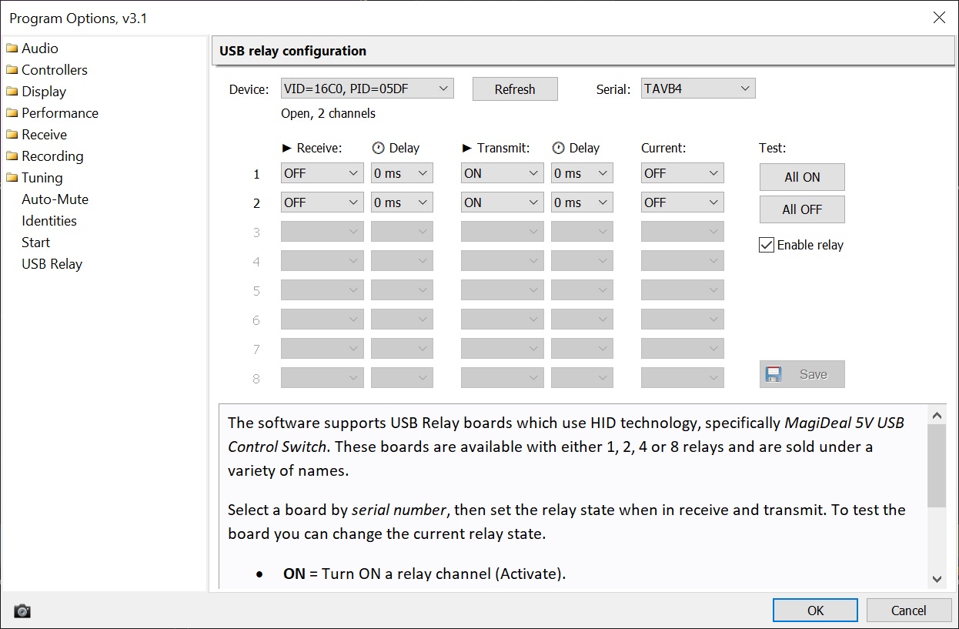Open the Performance folder icon
The image size is (959, 629).
12,113
